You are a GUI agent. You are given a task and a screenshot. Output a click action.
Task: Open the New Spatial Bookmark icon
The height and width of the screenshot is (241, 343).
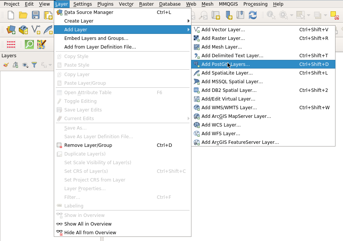[x=229, y=15]
